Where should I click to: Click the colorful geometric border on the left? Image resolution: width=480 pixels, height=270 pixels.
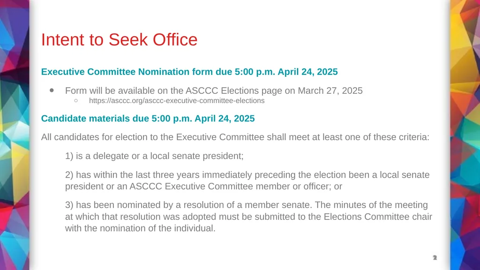(15, 135)
